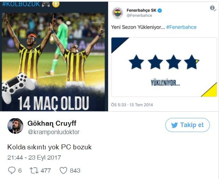Like the tweet with the heart icon
The height and width of the screenshot is (179, 219).
[64, 170]
